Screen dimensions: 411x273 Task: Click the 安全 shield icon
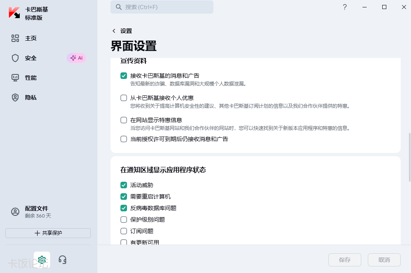point(15,58)
